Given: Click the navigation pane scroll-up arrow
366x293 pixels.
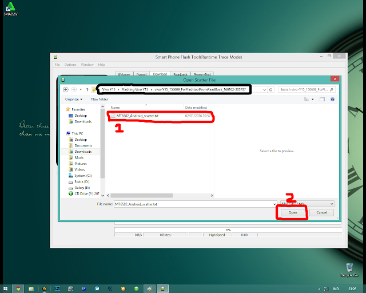Looking at the screenshot, I should [102, 106].
